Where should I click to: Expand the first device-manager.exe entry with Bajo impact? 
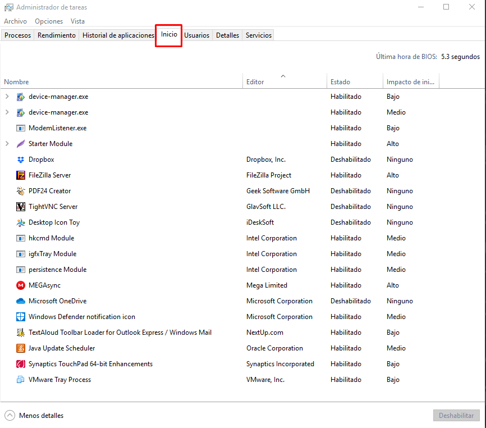click(x=7, y=97)
